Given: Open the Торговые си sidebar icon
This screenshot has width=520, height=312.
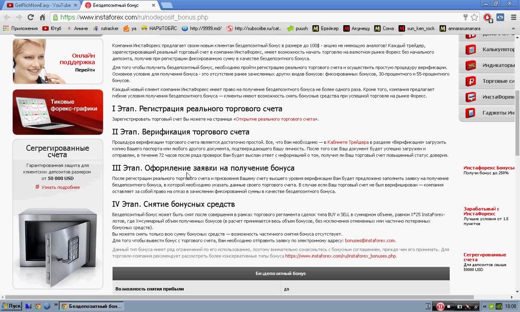Looking at the screenshot, I should (x=471, y=81).
